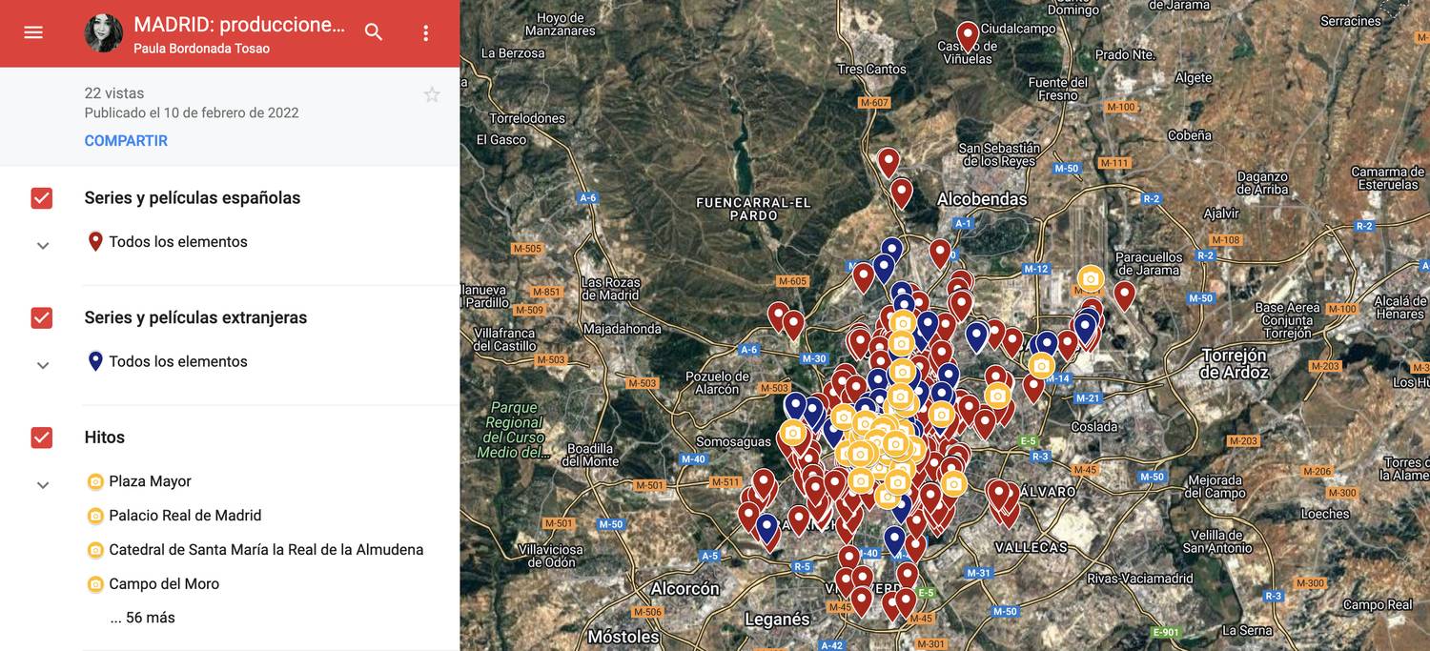Click the M-607 road shield near Tres Cantos
Viewport: 1430px width, 651px height.
[x=873, y=103]
